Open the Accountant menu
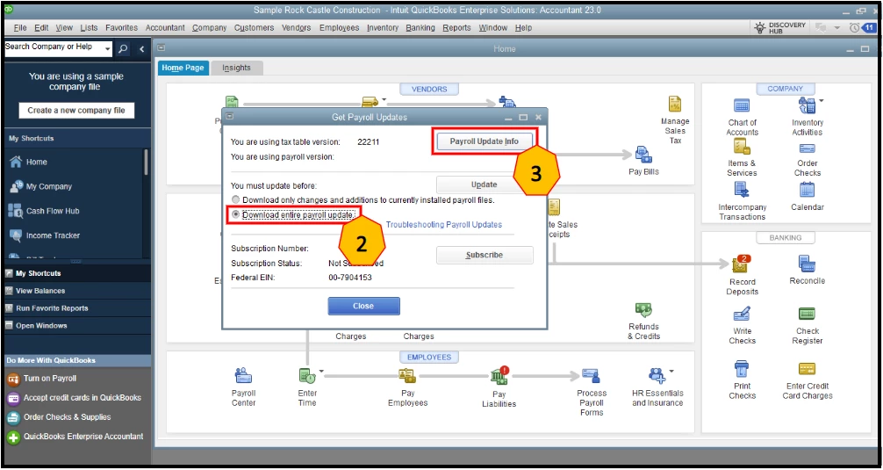Image resolution: width=883 pixels, height=470 pixels. 165,27
